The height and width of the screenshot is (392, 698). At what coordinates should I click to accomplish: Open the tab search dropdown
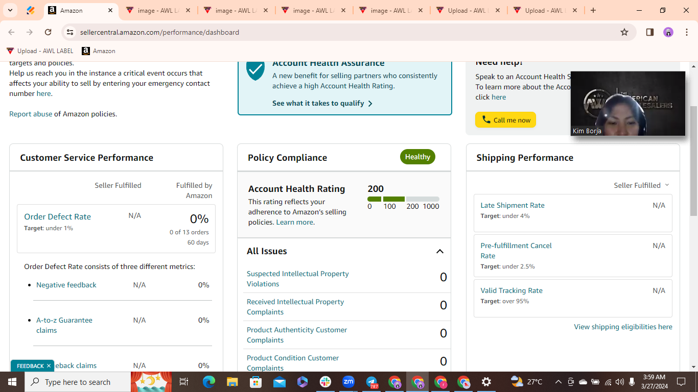click(10, 10)
